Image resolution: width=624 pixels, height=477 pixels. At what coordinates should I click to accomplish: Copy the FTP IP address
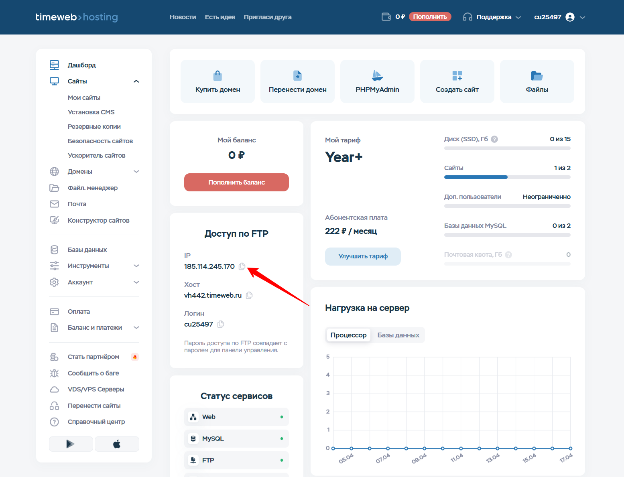coord(242,266)
